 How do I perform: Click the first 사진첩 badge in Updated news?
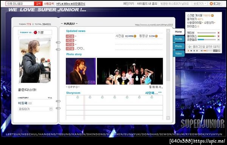[70, 36]
